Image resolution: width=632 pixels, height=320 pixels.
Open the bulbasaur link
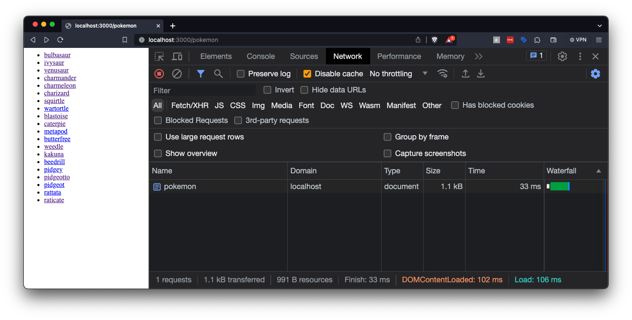pos(57,55)
